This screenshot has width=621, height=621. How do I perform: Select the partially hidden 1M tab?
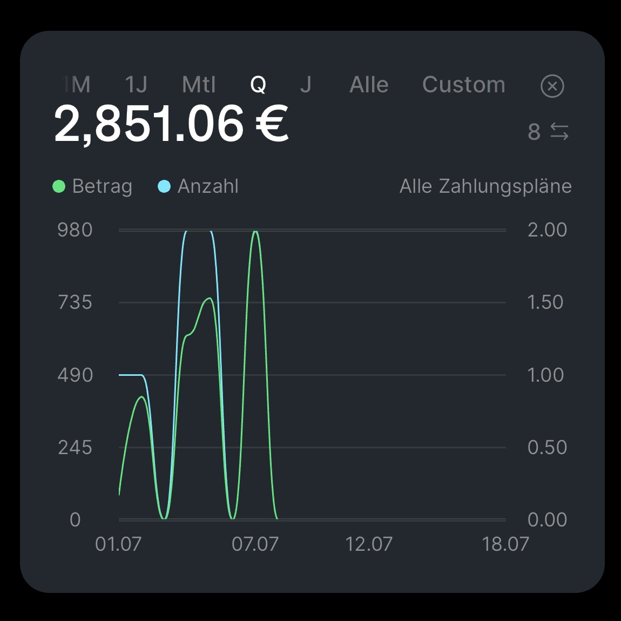click(x=78, y=85)
